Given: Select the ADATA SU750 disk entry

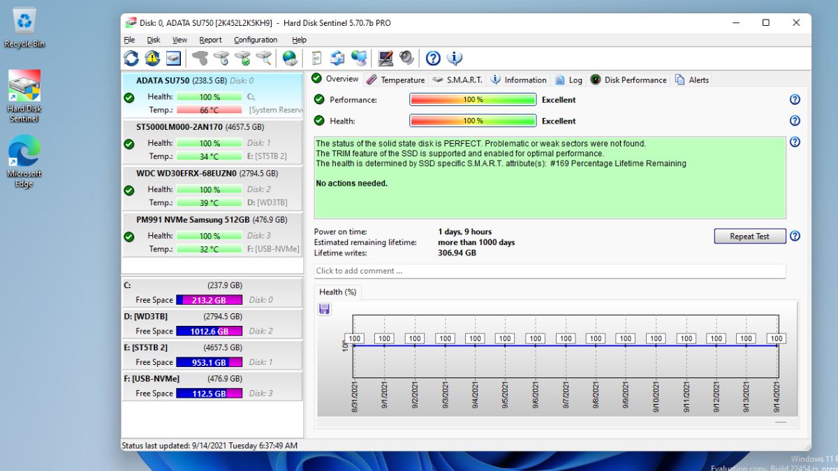Looking at the screenshot, I should (x=212, y=95).
